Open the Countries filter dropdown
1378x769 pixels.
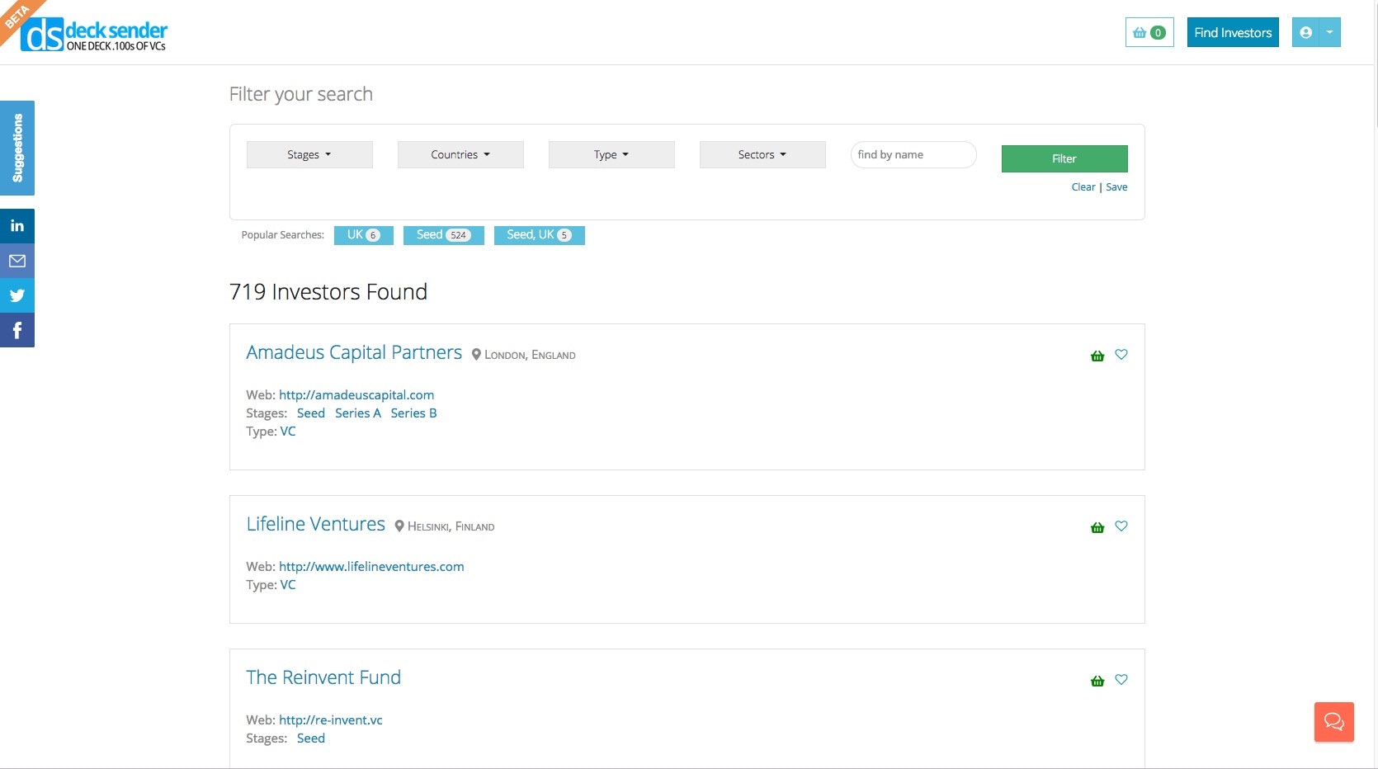460,154
